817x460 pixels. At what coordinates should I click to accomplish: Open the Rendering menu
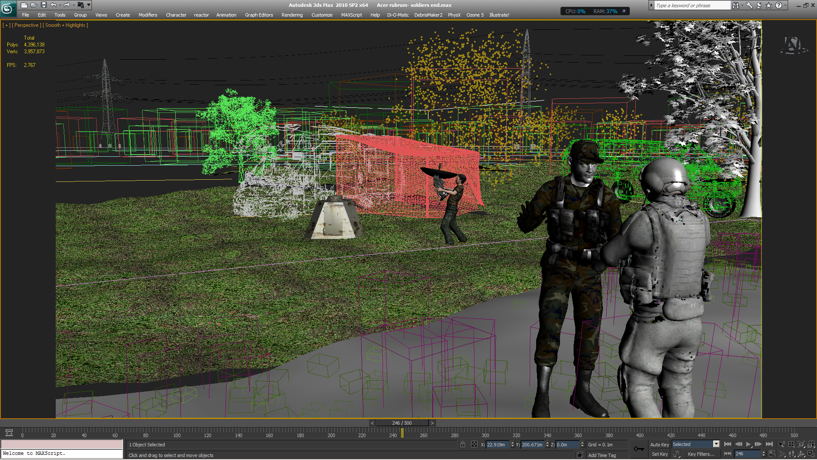[x=292, y=15]
